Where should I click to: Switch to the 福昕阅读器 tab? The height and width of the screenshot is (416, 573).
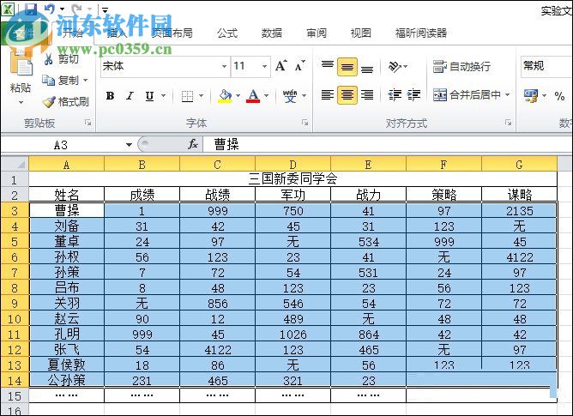pyautogui.click(x=421, y=33)
